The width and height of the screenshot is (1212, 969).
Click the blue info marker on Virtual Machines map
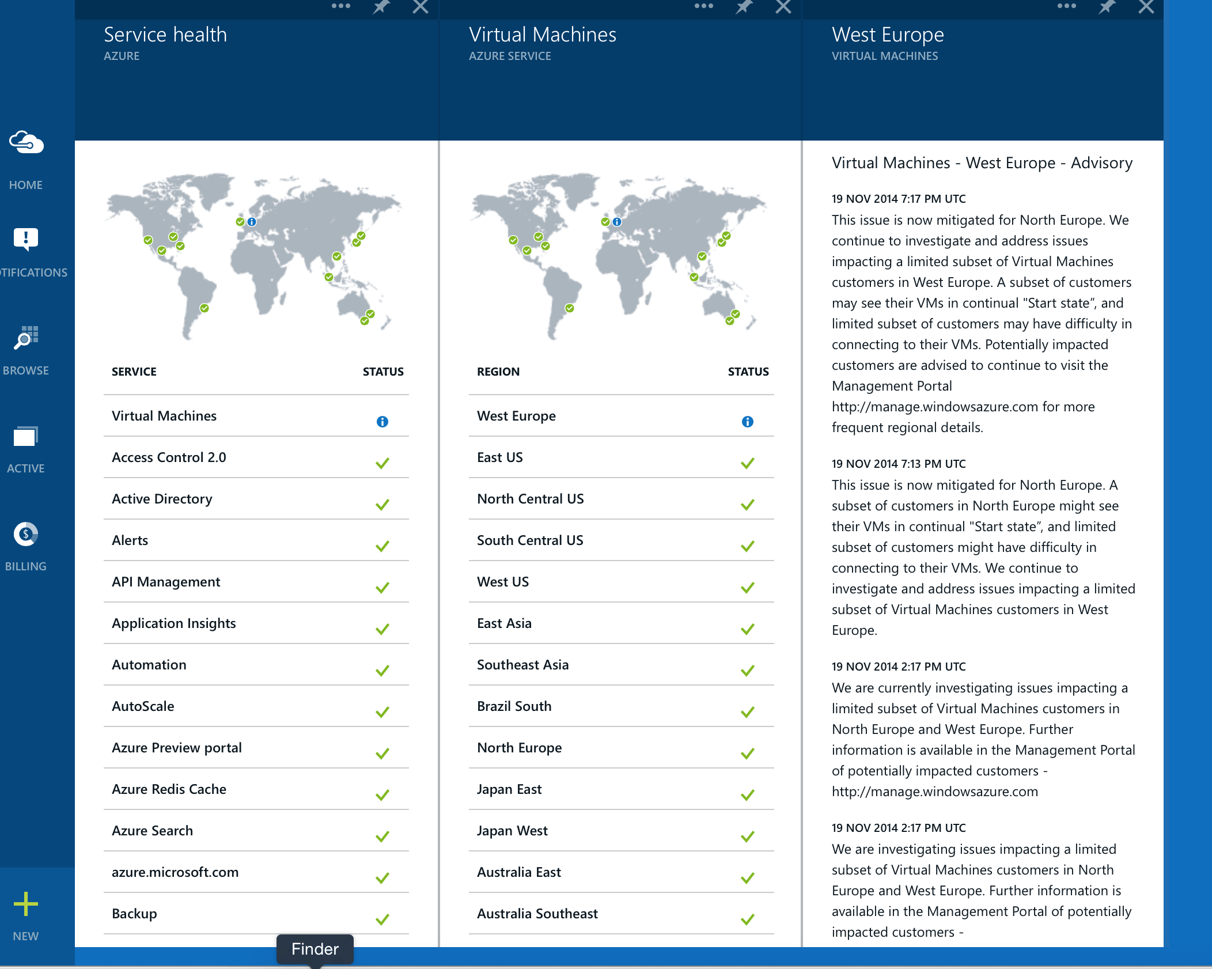617,222
